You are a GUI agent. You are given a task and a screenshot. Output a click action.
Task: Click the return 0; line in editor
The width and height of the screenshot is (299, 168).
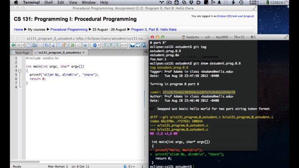point(37,79)
